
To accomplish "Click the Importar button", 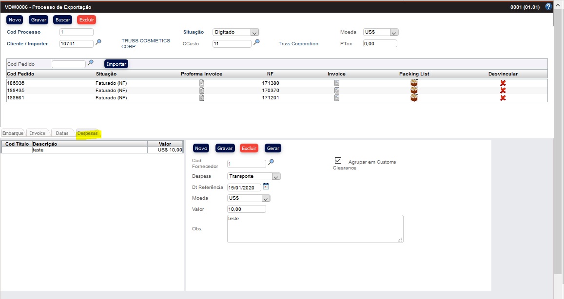I will coord(116,64).
